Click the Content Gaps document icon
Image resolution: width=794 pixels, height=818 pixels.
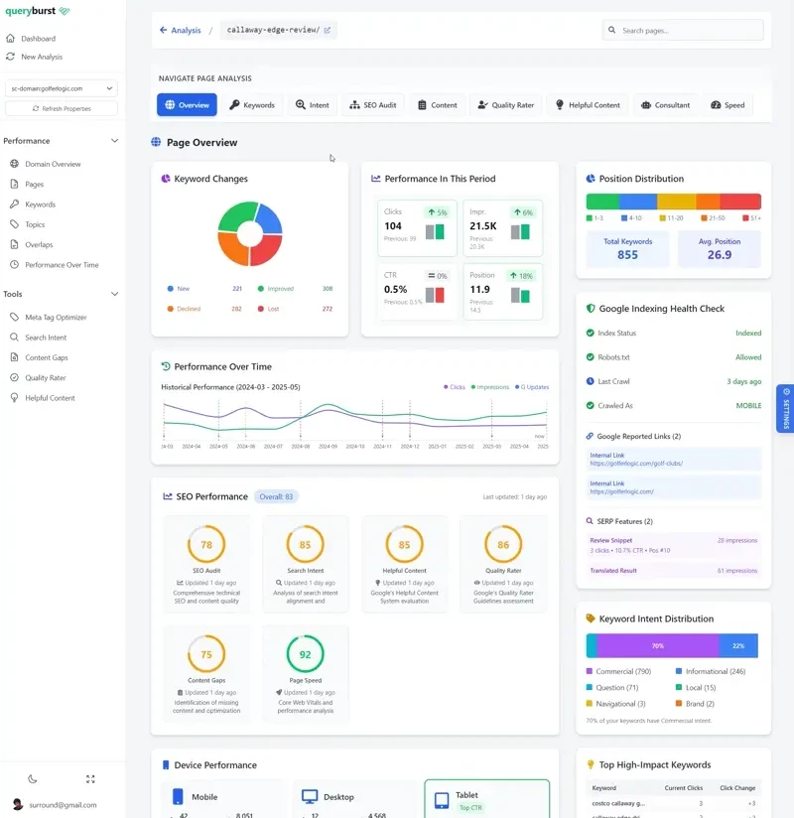[14, 357]
